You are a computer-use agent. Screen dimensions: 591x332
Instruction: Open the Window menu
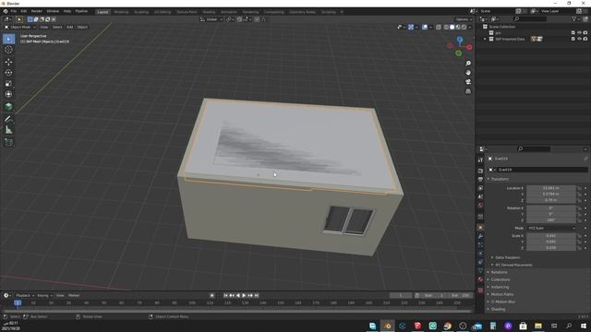tap(53, 11)
